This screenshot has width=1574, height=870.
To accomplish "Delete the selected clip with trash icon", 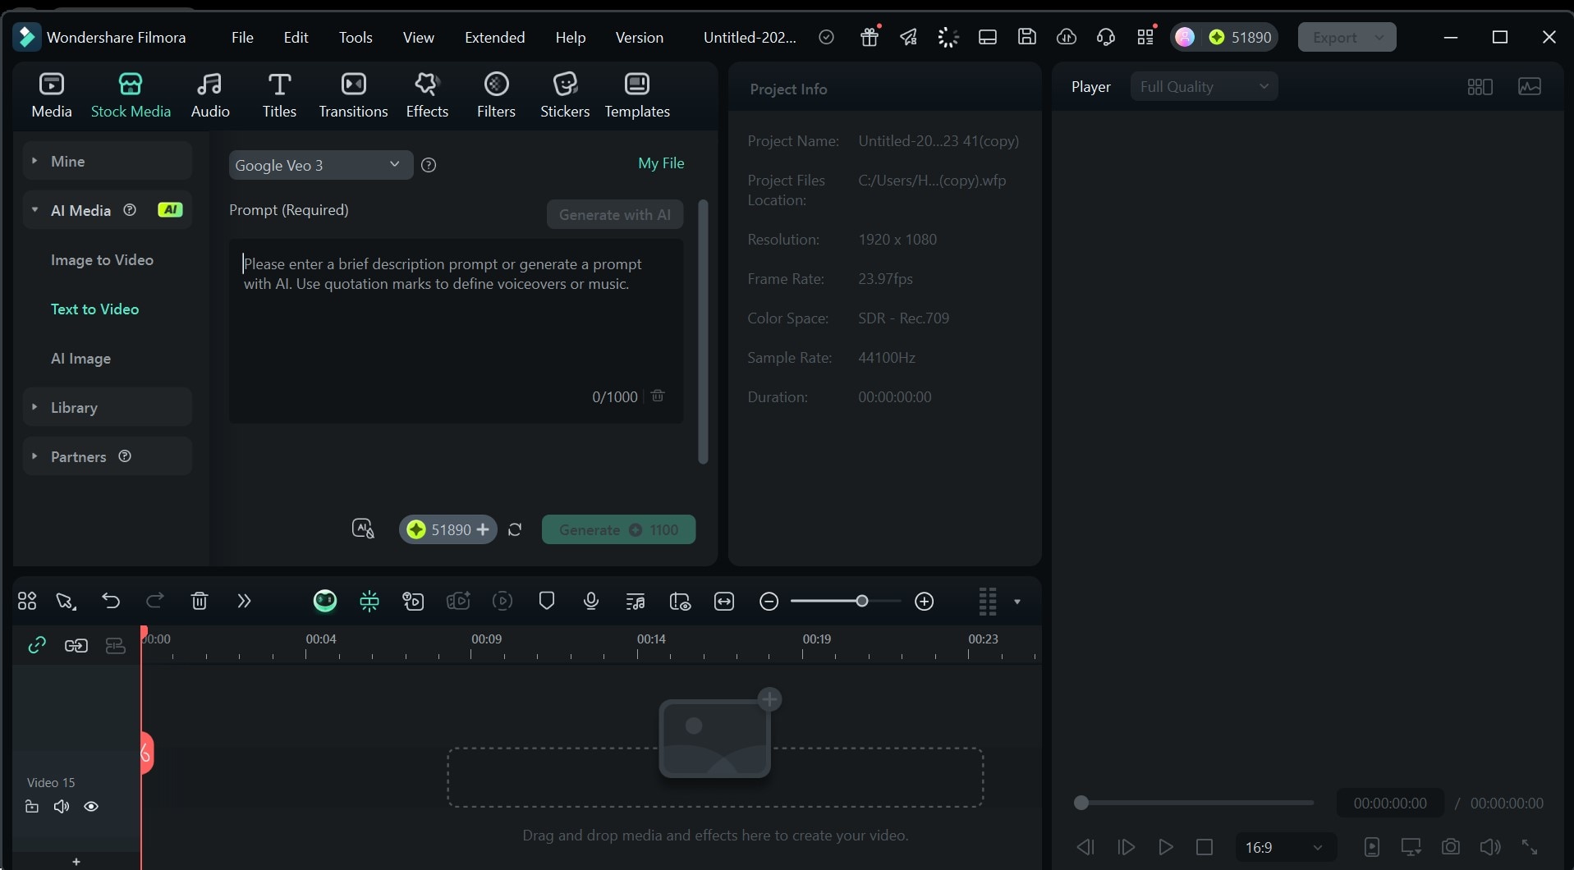I will tap(200, 601).
